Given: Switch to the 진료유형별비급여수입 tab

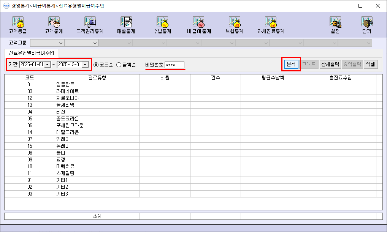Looking at the screenshot, I should pos(31,53).
